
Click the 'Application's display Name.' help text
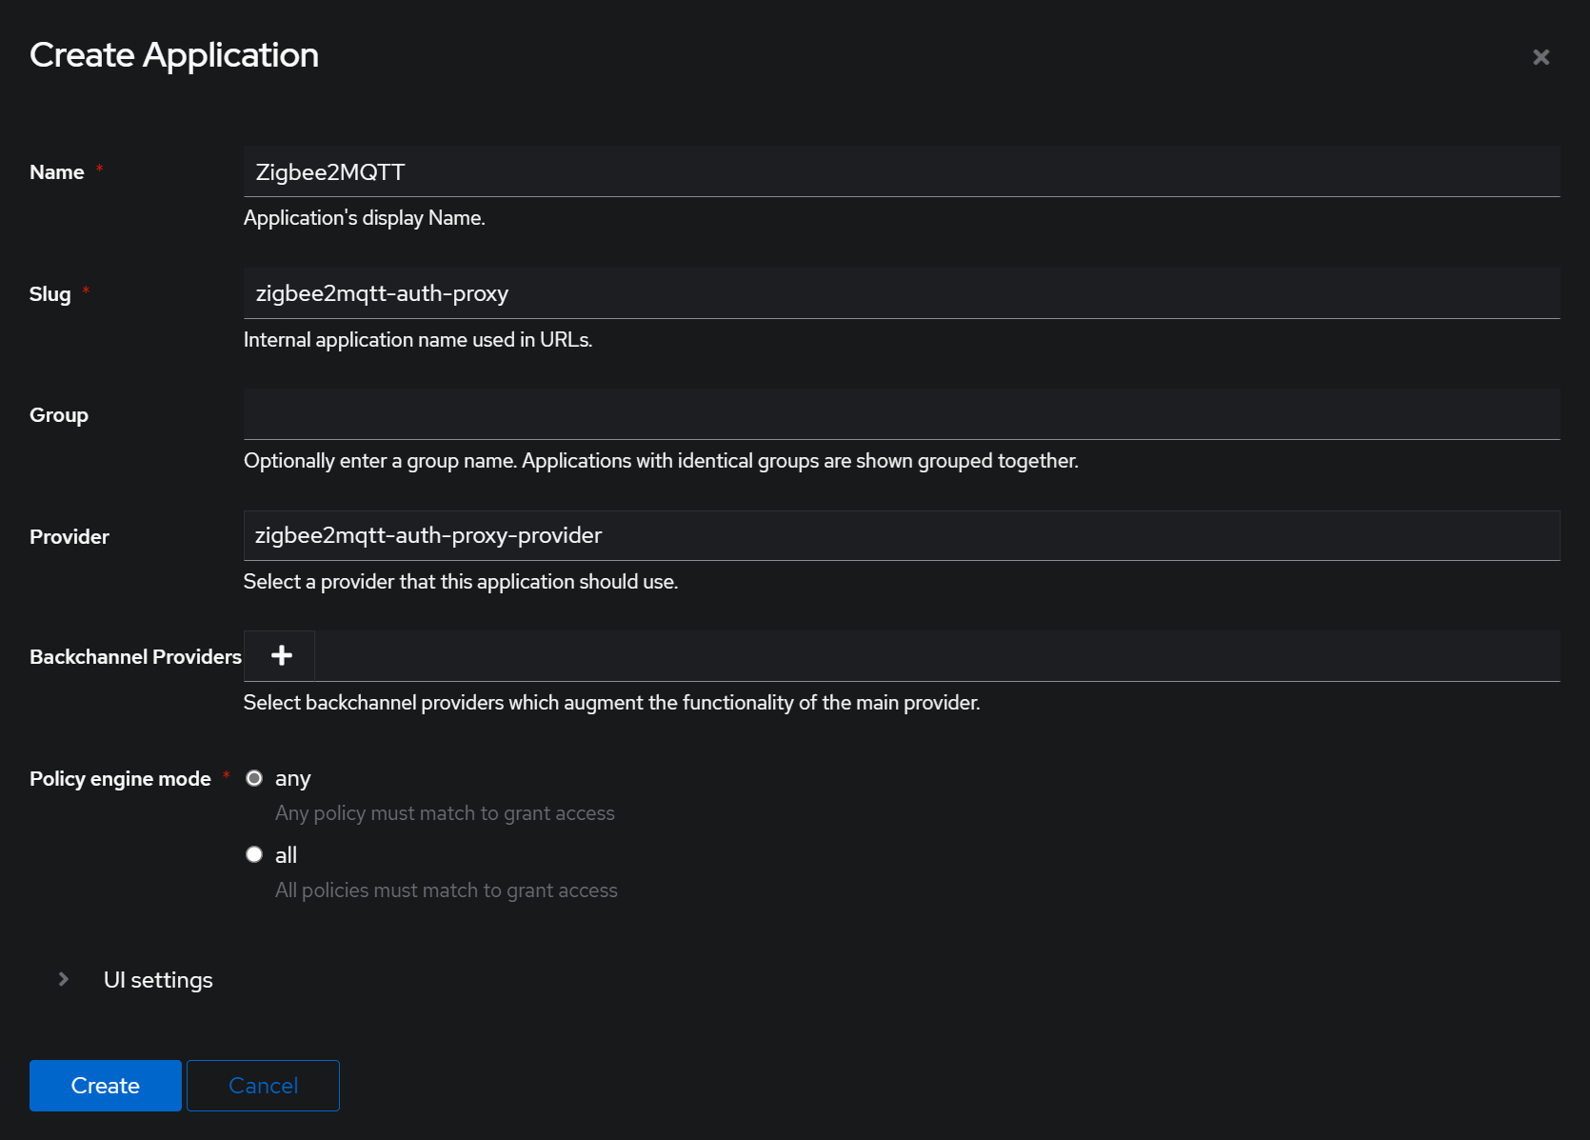tap(365, 218)
